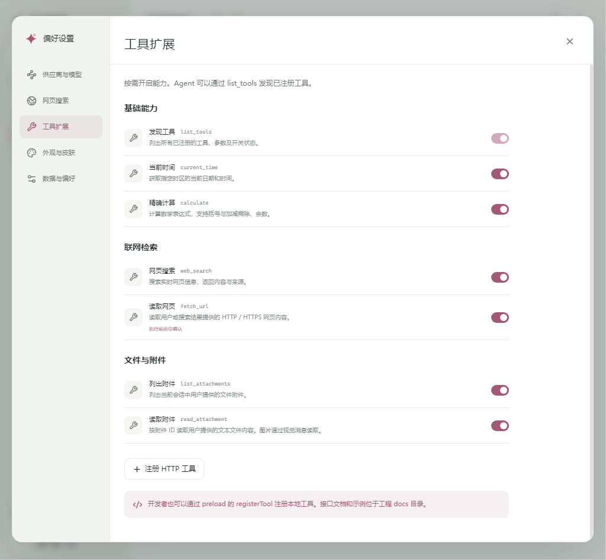Screen dimensions: 606x560
Task: Click the wrench icon for 列出附件
Action: coord(133,390)
